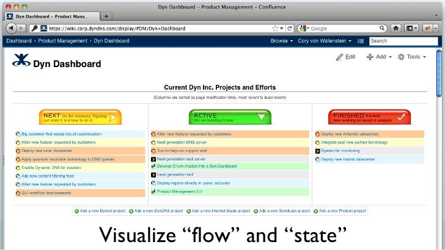Click the browser Back arrow button
Screen dimensions: 445x250
pos(11,28)
